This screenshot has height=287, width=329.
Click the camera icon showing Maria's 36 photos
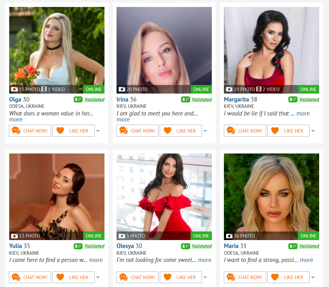tap(229, 236)
